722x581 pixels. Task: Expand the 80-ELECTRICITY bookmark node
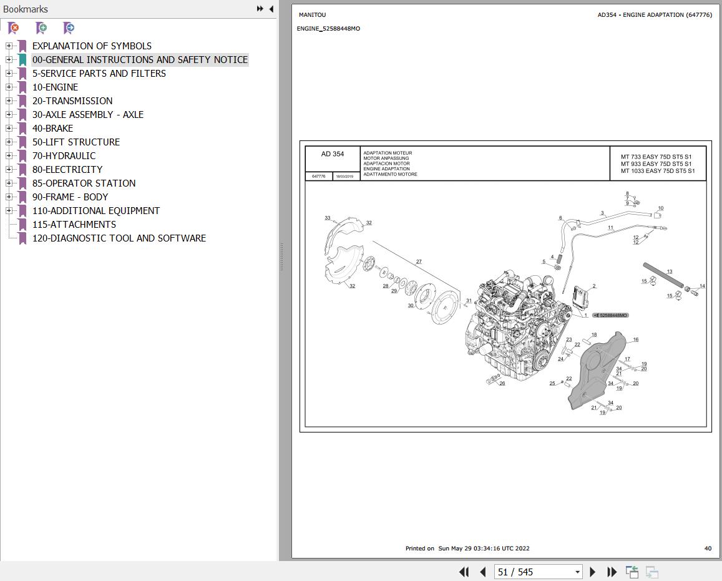(9, 169)
